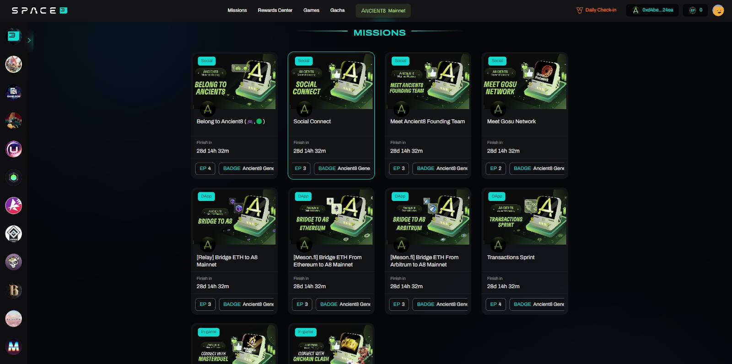This screenshot has height=364, width=732.
Task: Click Ancient8 logo on Founding Team card
Action: 401,109
